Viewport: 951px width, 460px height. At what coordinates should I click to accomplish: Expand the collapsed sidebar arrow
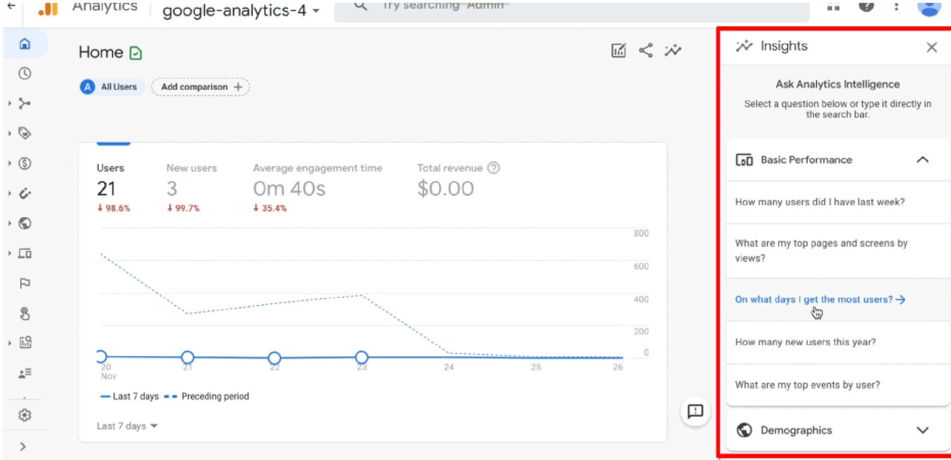pos(23,446)
